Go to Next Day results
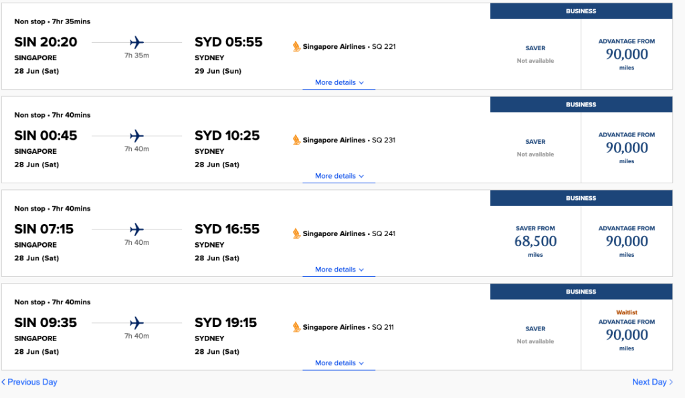The height and width of the screenshot is (398, 685). click(652, 382)
